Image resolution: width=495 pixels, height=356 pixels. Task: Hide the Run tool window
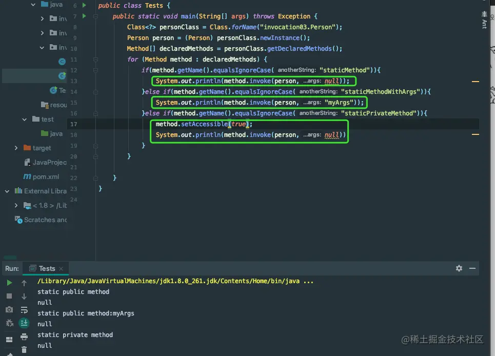pos(472,268)
